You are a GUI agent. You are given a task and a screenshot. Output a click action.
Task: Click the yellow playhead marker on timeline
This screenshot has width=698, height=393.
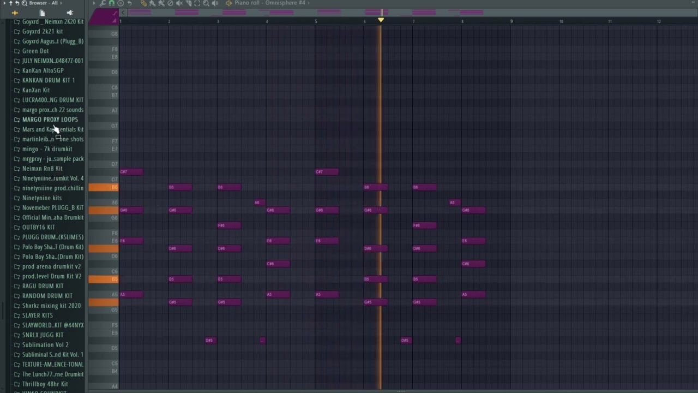click(x=381, y=20)
